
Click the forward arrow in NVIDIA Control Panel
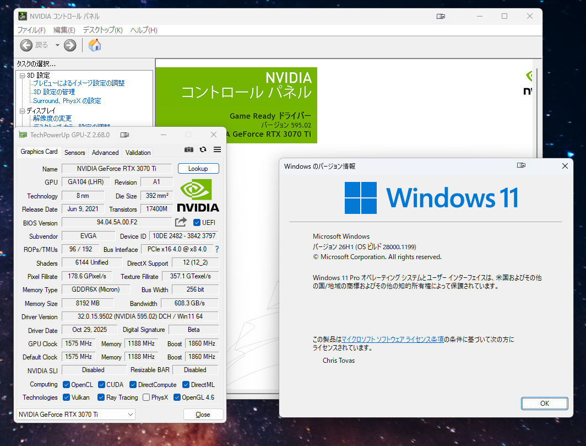pyautogui.click(x=70, y=45)
